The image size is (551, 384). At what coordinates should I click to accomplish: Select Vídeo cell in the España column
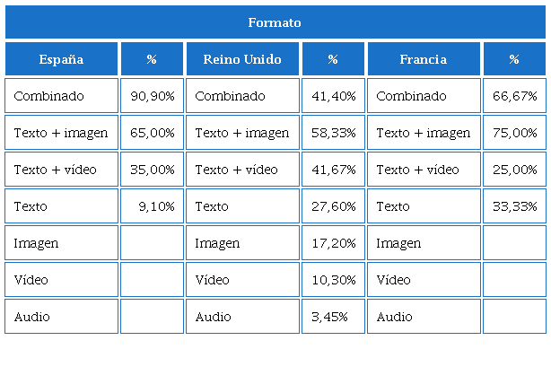click(61, 280)
